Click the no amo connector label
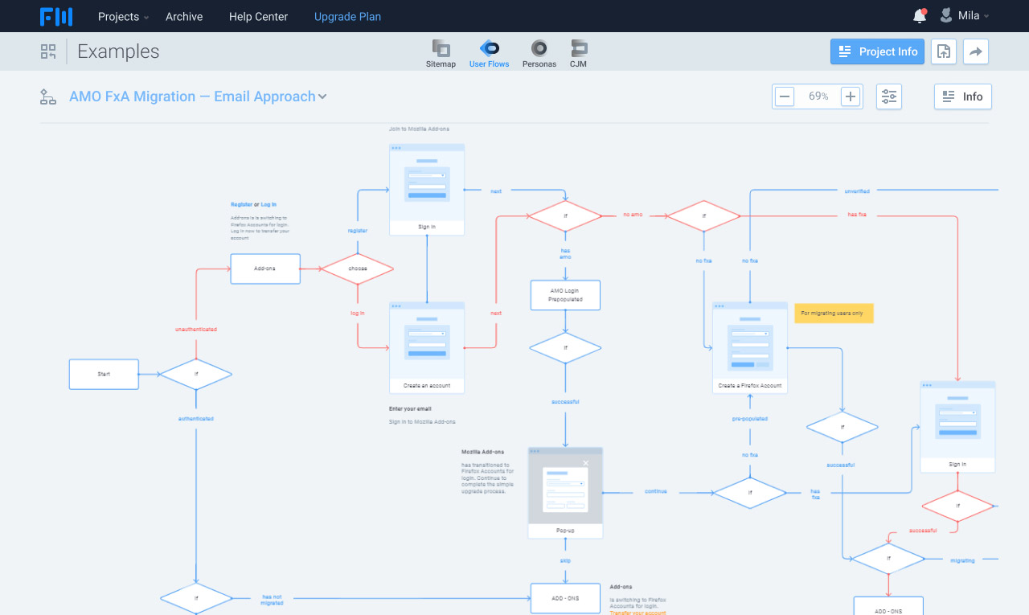This screenshot has width=1029, height=615. [x=633, y=215]
